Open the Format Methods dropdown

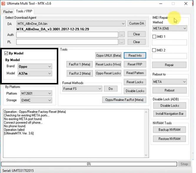point(82,89)
